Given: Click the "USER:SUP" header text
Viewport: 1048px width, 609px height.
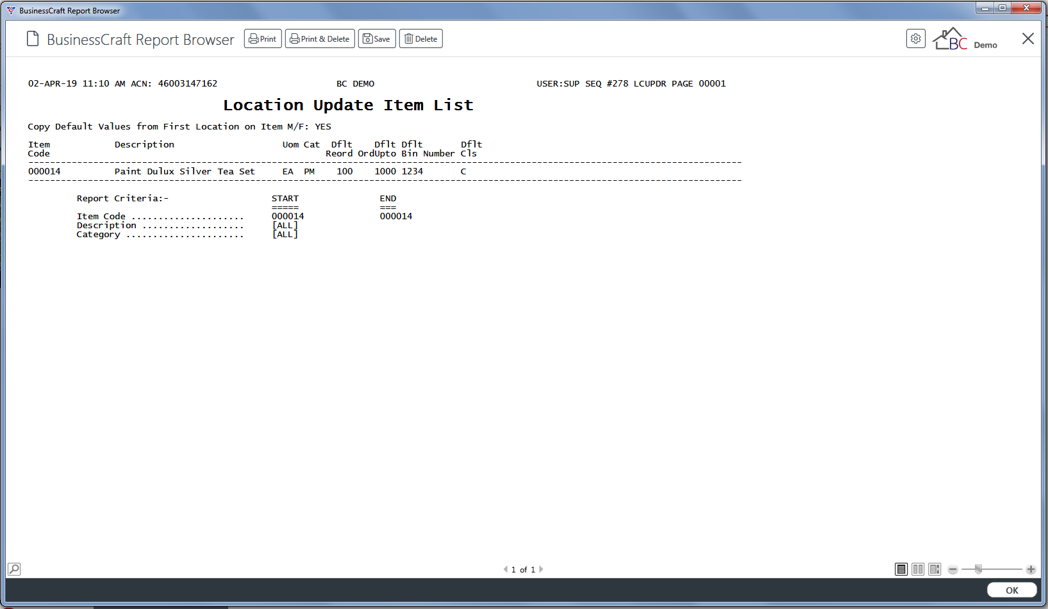Looking at the screenshot, I should tap(558, 83).
